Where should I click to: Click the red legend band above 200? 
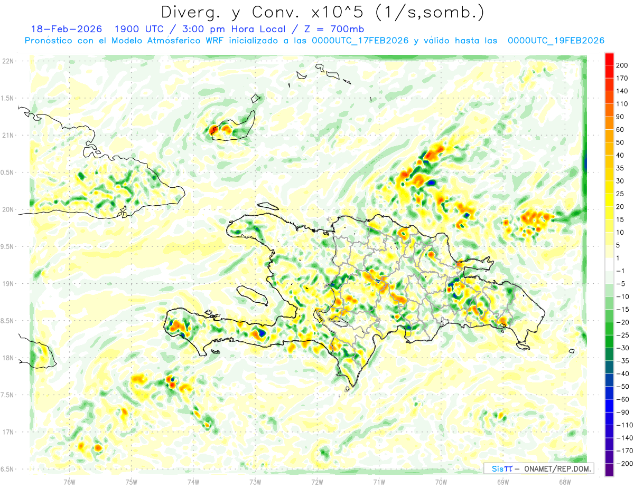point(609,59)
